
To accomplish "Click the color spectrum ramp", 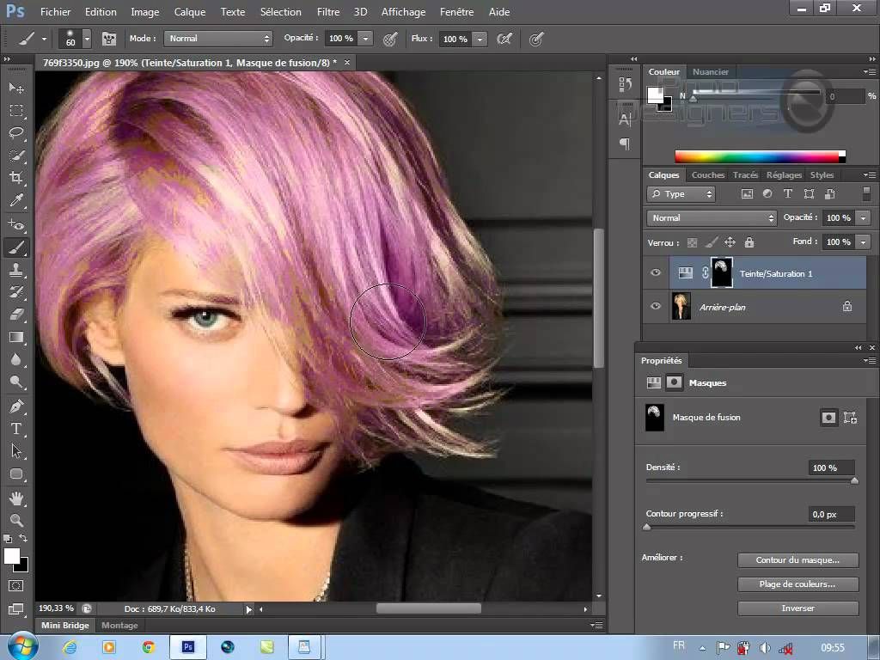I will coord(756,156).
